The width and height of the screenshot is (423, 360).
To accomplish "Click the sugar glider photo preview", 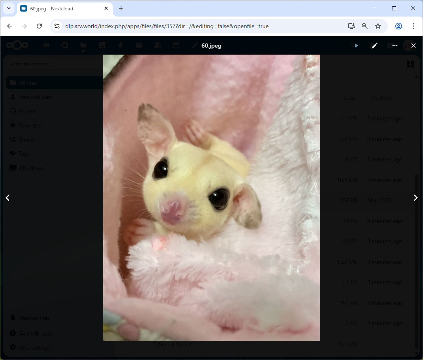I will [211, 197].
